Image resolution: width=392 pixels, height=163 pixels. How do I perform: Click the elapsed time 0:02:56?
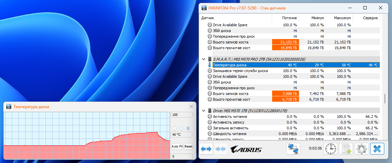coord(315,149)
